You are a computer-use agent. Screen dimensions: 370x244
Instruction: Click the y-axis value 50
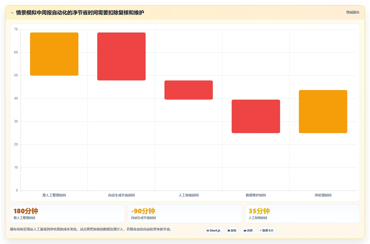(16, 75)
